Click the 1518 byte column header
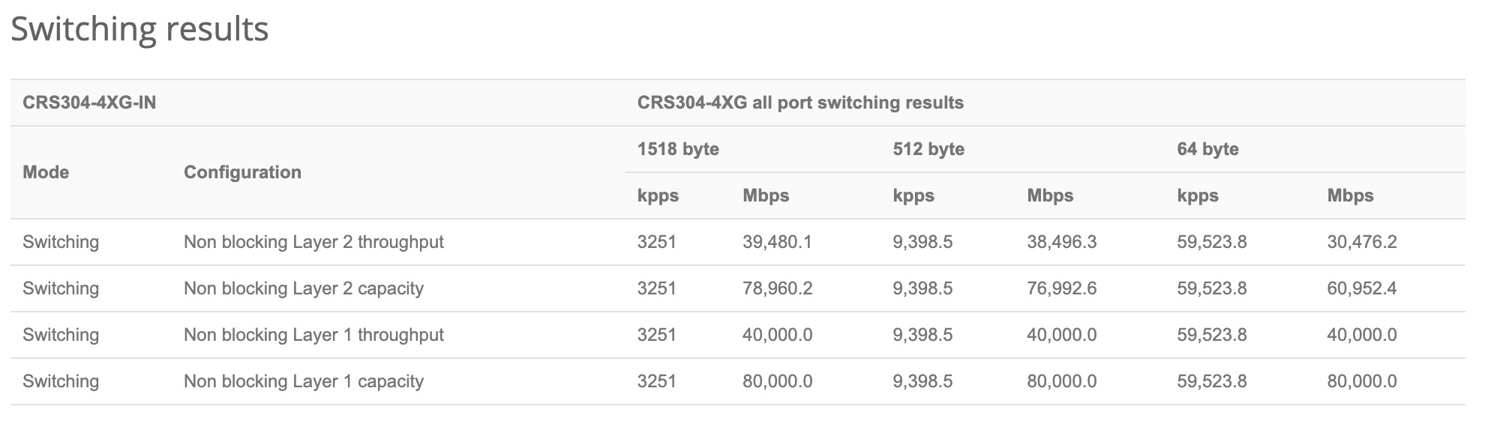Image resolution: width=1494 pixels, height=430 pixels. [678, 149]
